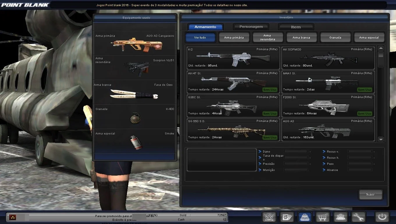Click the Sem Uso tag on M4A1 Sl.
396x224 pixels.
365,90
